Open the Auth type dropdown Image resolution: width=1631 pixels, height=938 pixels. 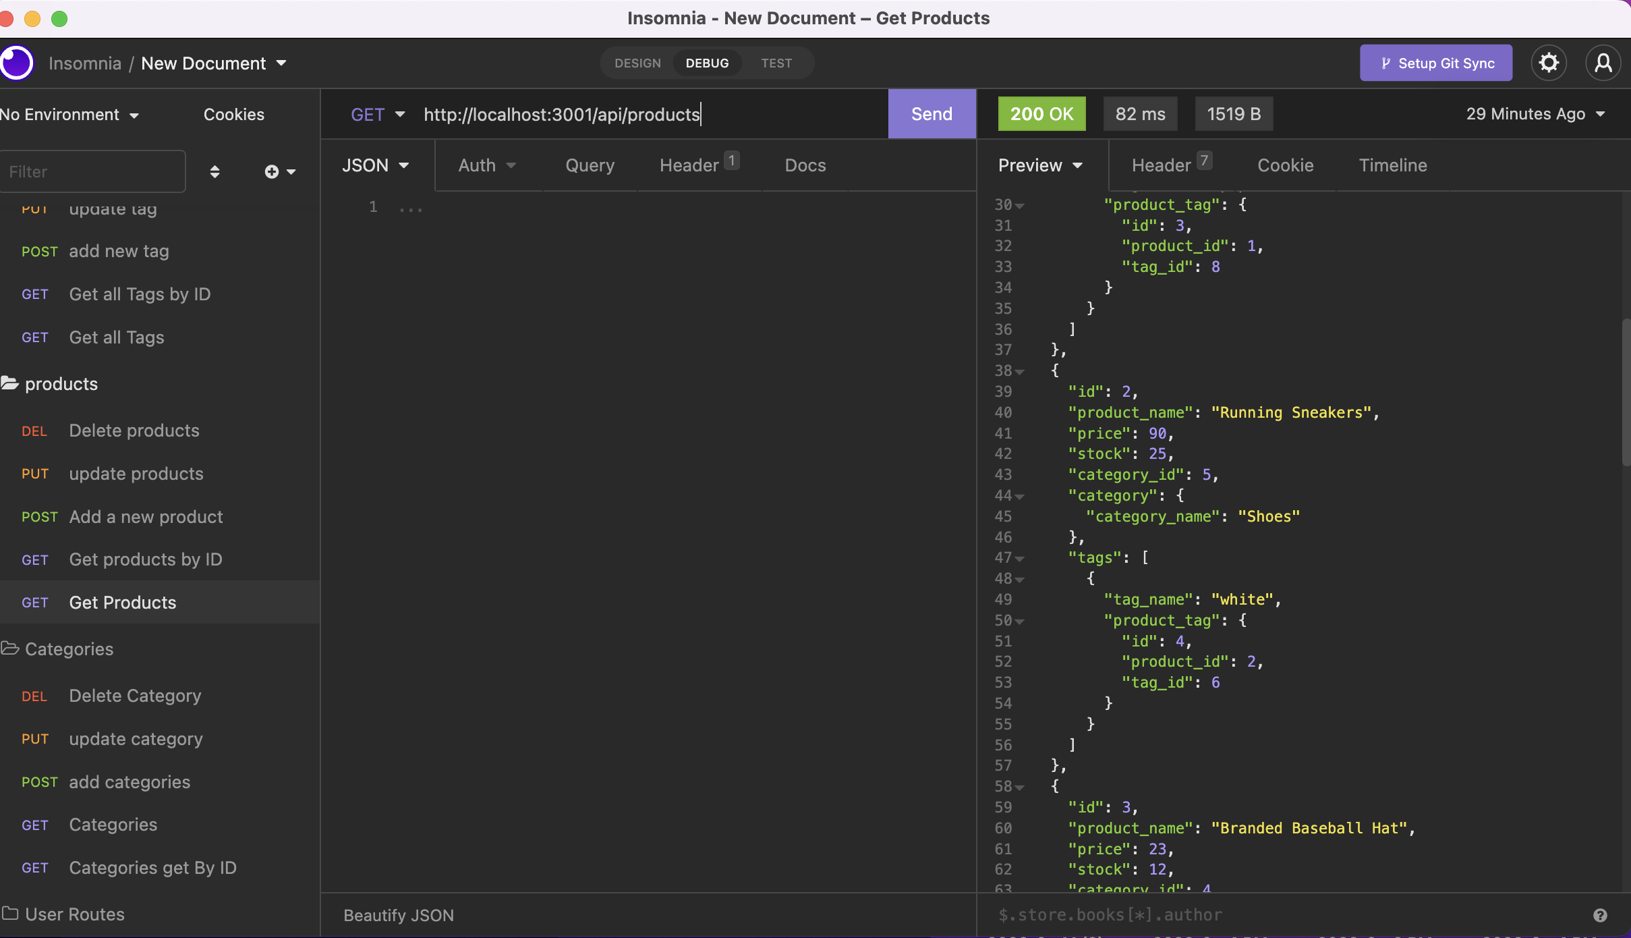point(487,165)
